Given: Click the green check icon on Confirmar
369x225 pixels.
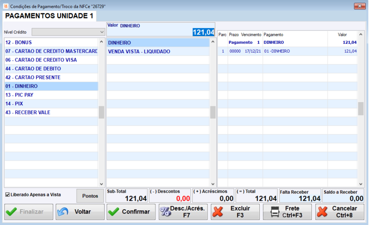Looking at the screenshot, I should coord(113,212).
